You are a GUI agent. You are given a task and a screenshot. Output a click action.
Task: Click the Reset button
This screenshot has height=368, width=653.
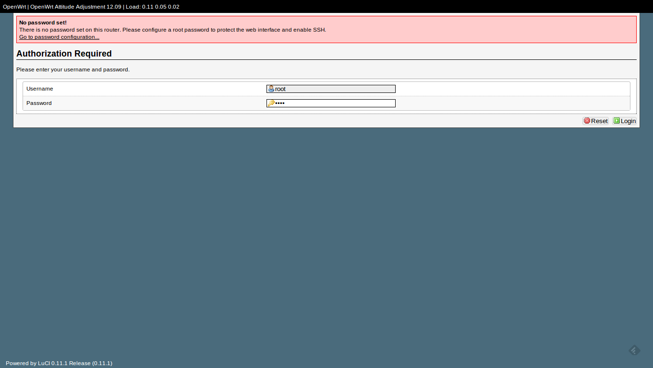coord(595,121)
